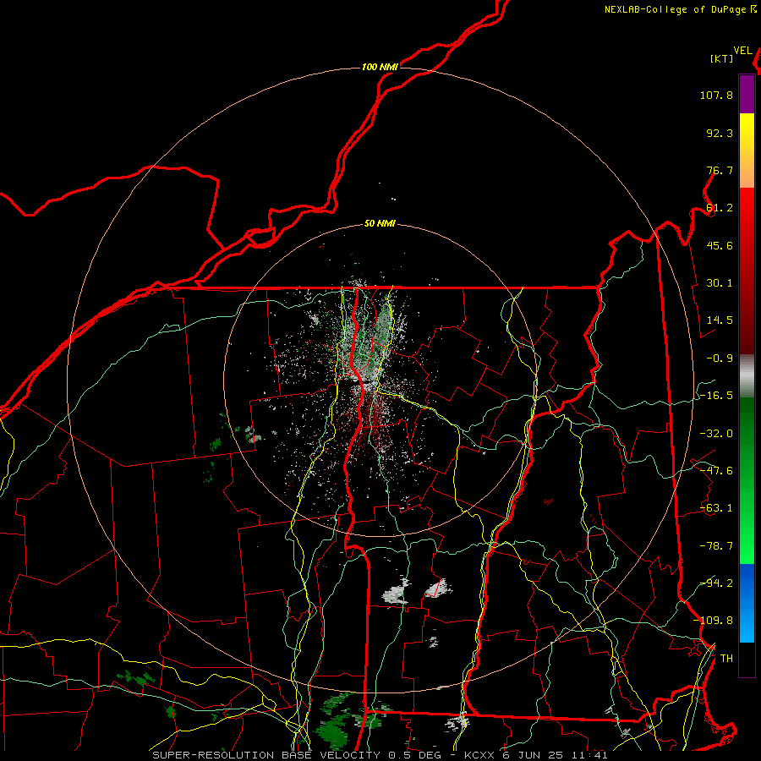The height and width of the screenshot is (761, 761).
Task: Select the -0.9 velocity scale value
Action: coord(720,359)
